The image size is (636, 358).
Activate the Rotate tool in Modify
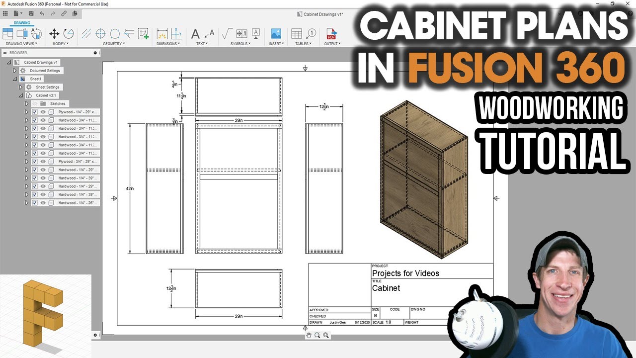pyautogui.click(x=69, y=34)
